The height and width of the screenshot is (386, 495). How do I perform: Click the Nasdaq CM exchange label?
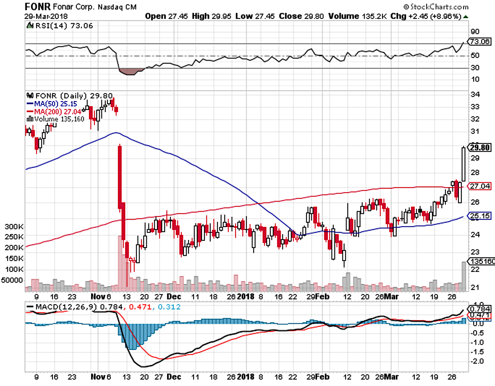(x=117, y=7)
